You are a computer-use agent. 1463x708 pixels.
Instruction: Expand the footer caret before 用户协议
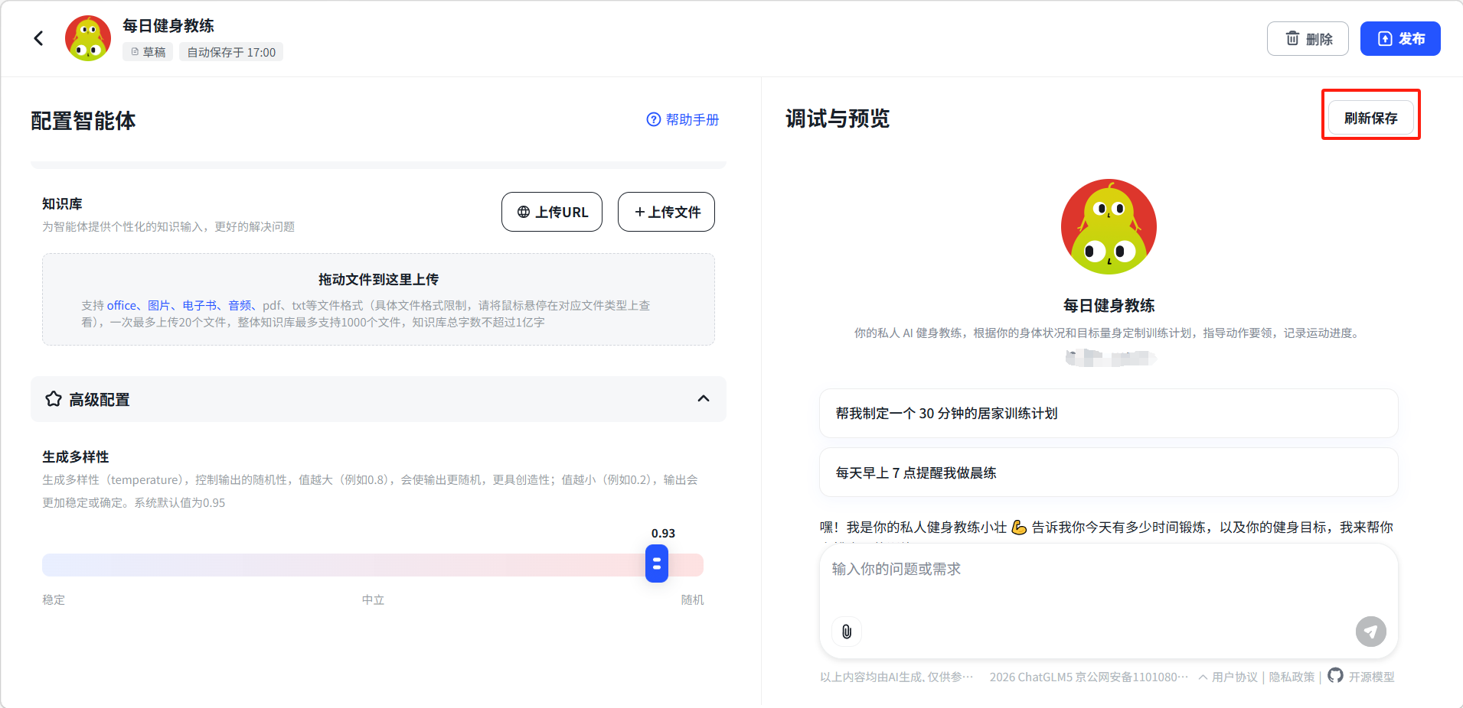(x=1203, y=677)
